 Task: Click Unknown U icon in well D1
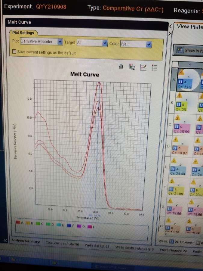(x=174, y=148)
